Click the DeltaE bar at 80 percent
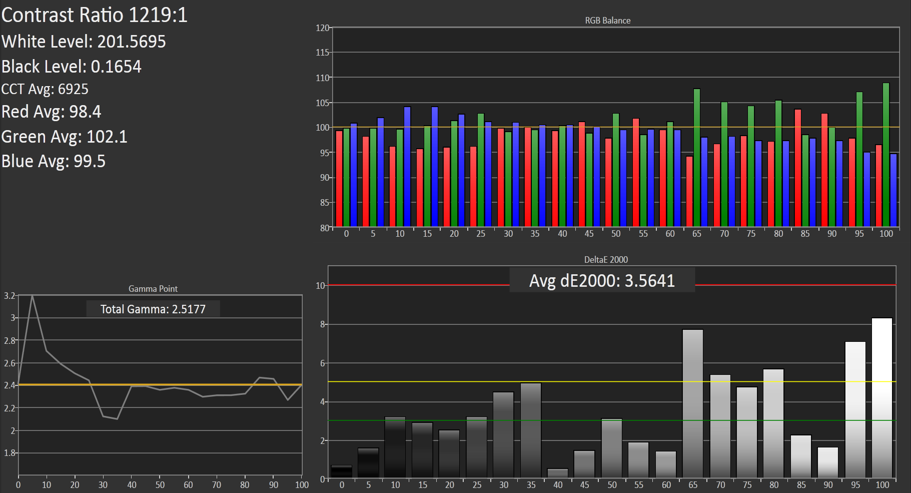The width and height of the screenshot is (911, 493). [x=773, y=423]
